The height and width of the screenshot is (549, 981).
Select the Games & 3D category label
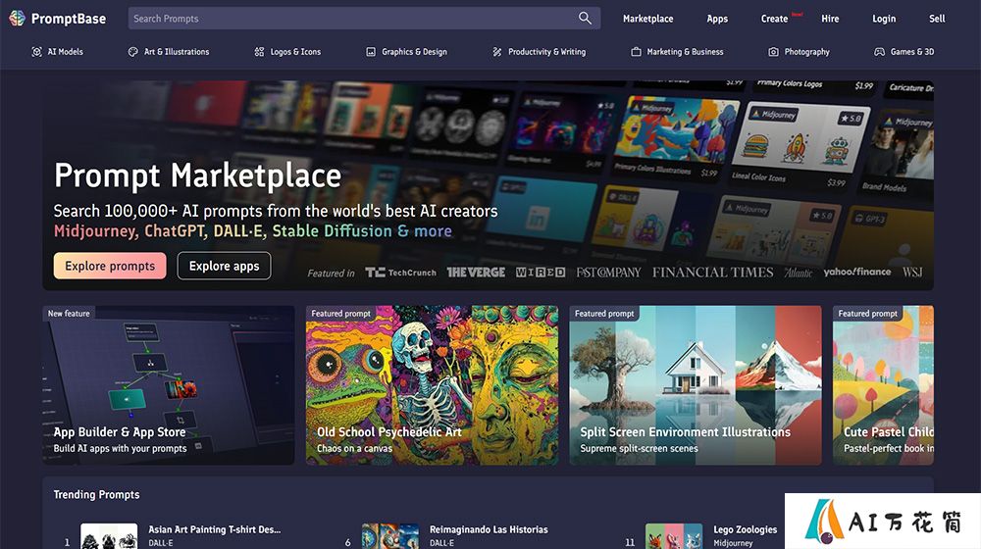point(912,52)
